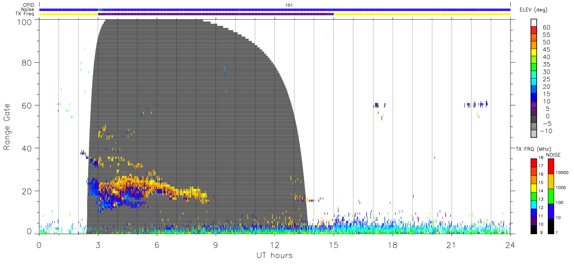This screenshot has width=574, height=265.
Task: Click the Range Gate axis title
Action: pyautogui.click(x=7, y=126)
